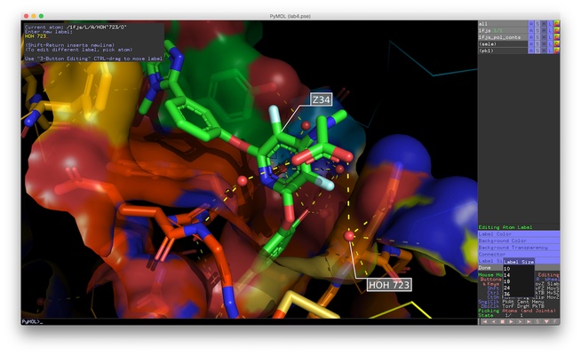Open the Action menu for the (pk1) selection
581x355 pixels.
click(x=531, y=51)
